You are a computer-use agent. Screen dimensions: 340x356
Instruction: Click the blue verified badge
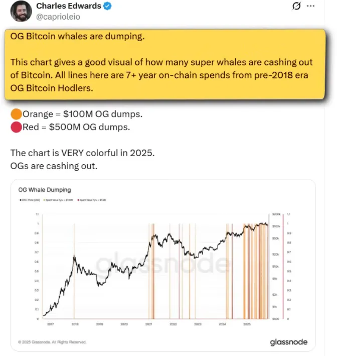[108, 7]
